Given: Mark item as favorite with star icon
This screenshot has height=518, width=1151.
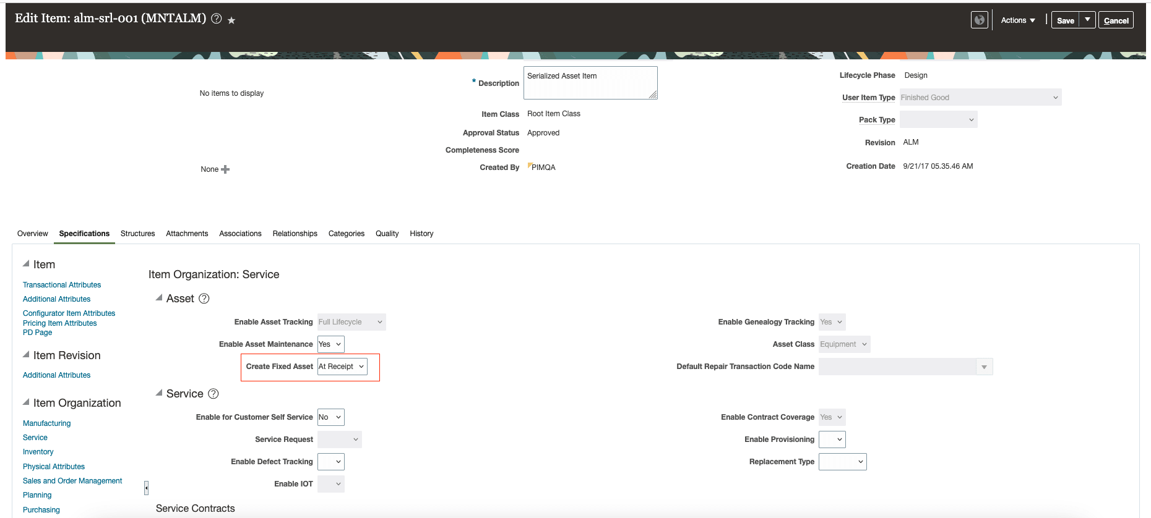Looking at the screenshot, I should [231, 20].
